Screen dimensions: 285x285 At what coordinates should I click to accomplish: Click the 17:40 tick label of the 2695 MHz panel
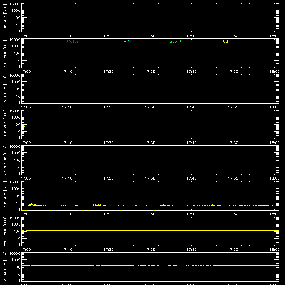192,178
